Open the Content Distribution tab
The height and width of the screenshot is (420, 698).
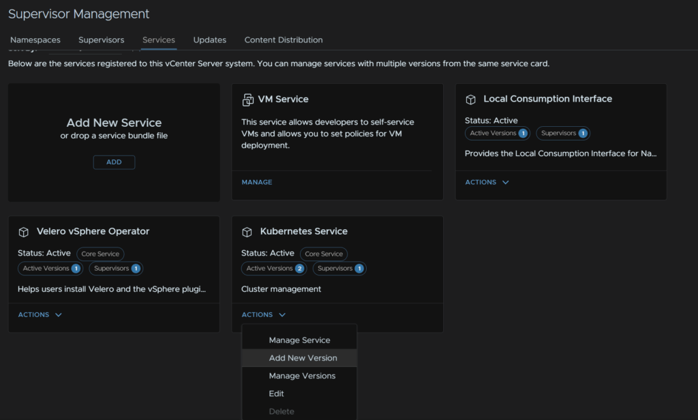[284, 40]
